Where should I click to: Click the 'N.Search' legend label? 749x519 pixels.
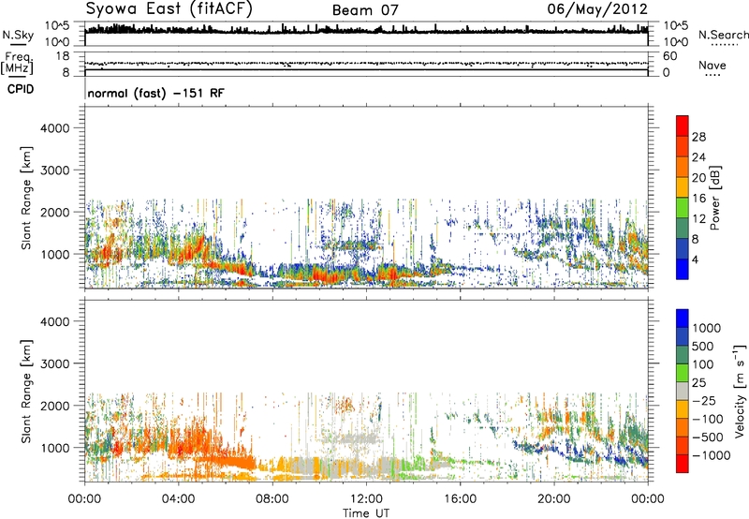pos(724,35)
